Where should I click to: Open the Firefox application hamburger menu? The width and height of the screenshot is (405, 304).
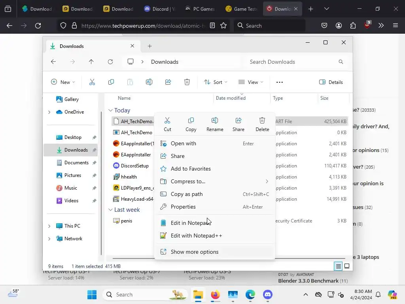(396, 26)
